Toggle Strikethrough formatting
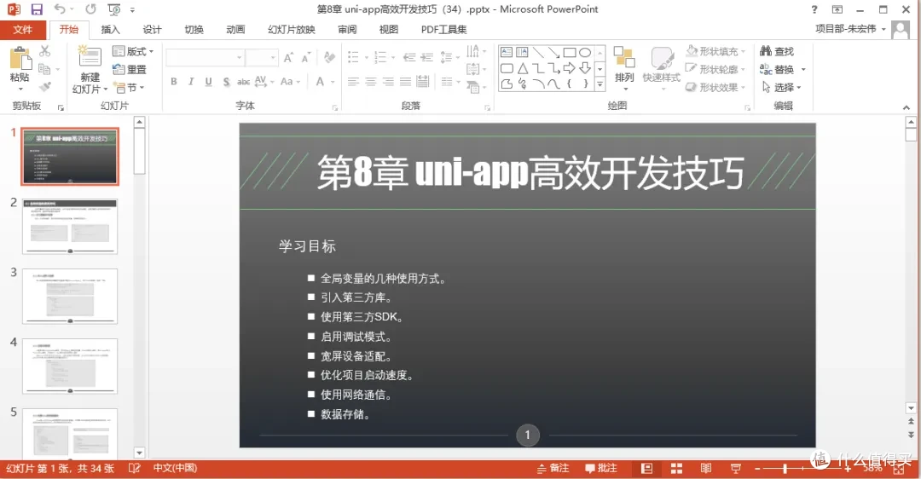This screenshot has width=921, height=479. (x=243, y=82)
